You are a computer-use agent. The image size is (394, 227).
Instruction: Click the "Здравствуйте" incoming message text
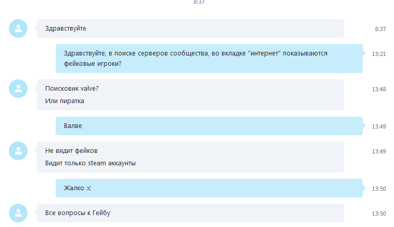pos(65,29)
